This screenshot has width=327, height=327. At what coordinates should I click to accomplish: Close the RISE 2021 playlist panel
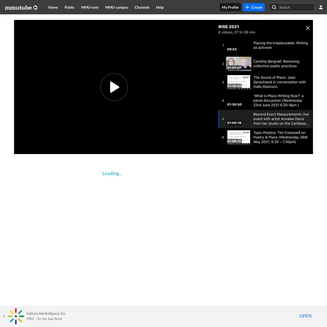308,28
